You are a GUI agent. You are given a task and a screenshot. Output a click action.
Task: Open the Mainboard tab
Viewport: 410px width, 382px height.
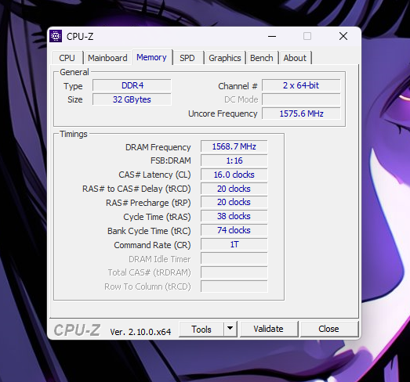(107, 58)
